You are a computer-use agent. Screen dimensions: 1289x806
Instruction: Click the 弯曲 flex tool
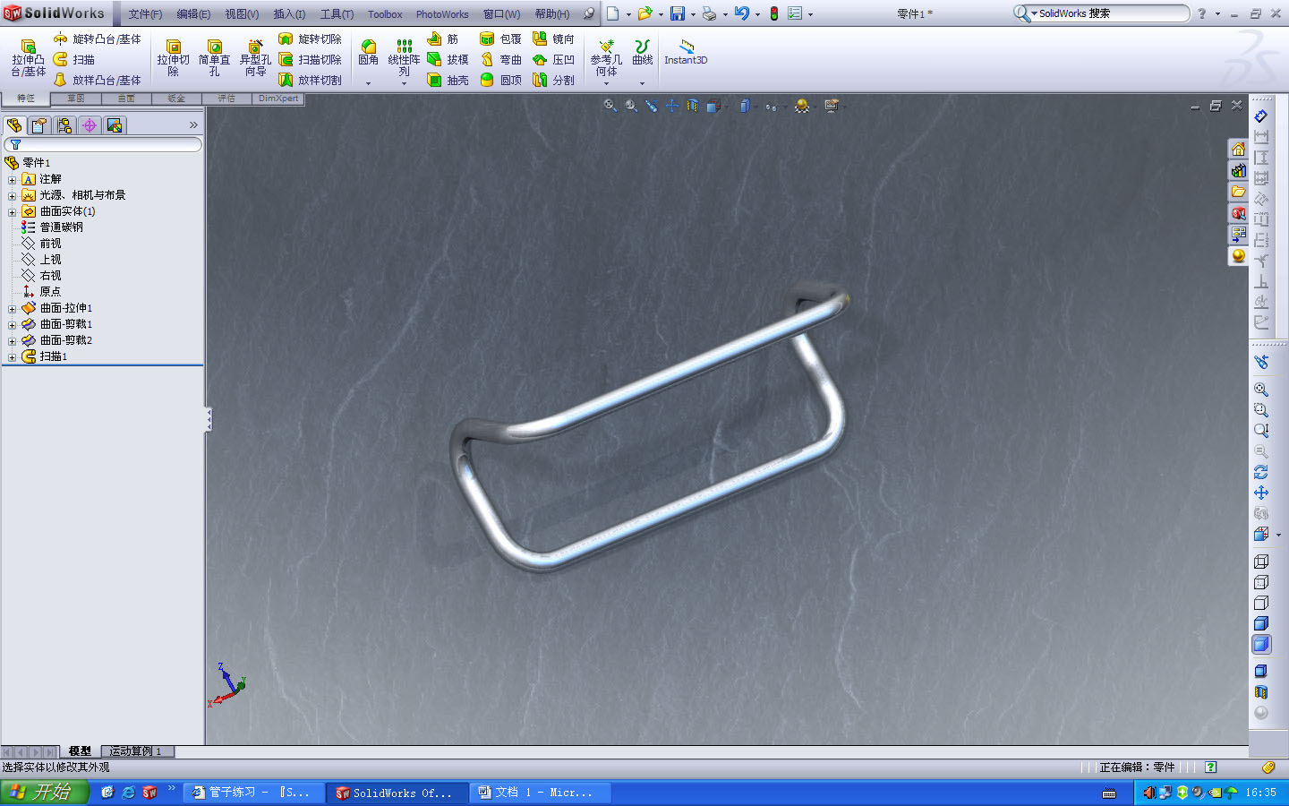pyautogui.click(x=500, y=59)
